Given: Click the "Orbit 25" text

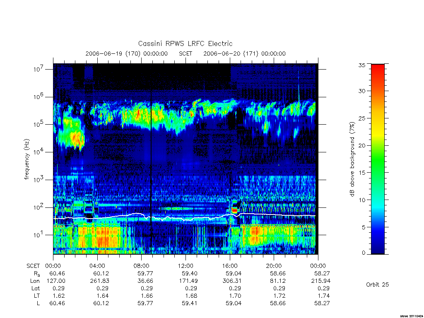Looking at the screenshot, I should click(x=378, y=284).
